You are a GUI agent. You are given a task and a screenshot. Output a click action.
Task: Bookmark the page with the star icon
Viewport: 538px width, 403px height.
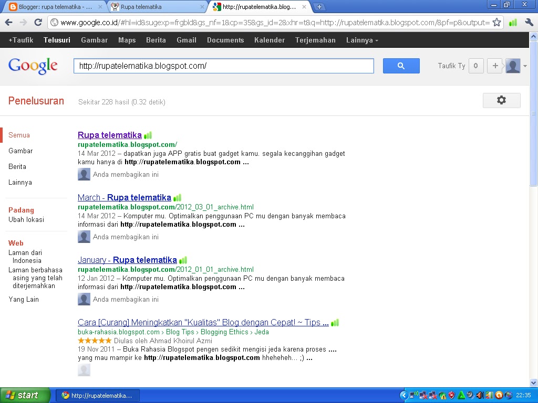pos(496,23)
